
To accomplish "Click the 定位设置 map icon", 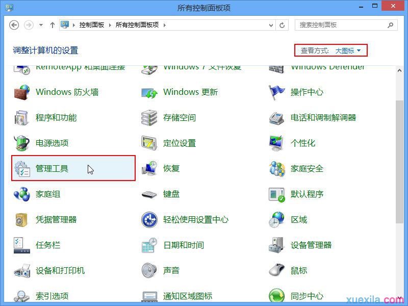I will click(149, 143).
